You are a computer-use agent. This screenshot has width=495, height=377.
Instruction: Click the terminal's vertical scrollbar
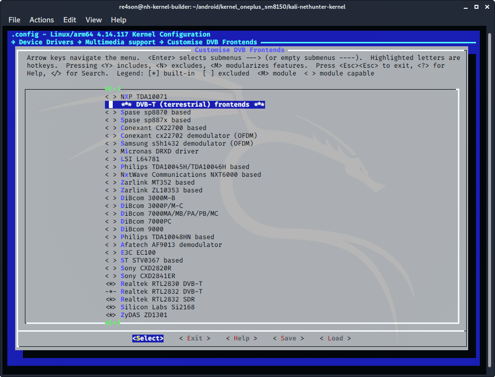click(490, 195)
